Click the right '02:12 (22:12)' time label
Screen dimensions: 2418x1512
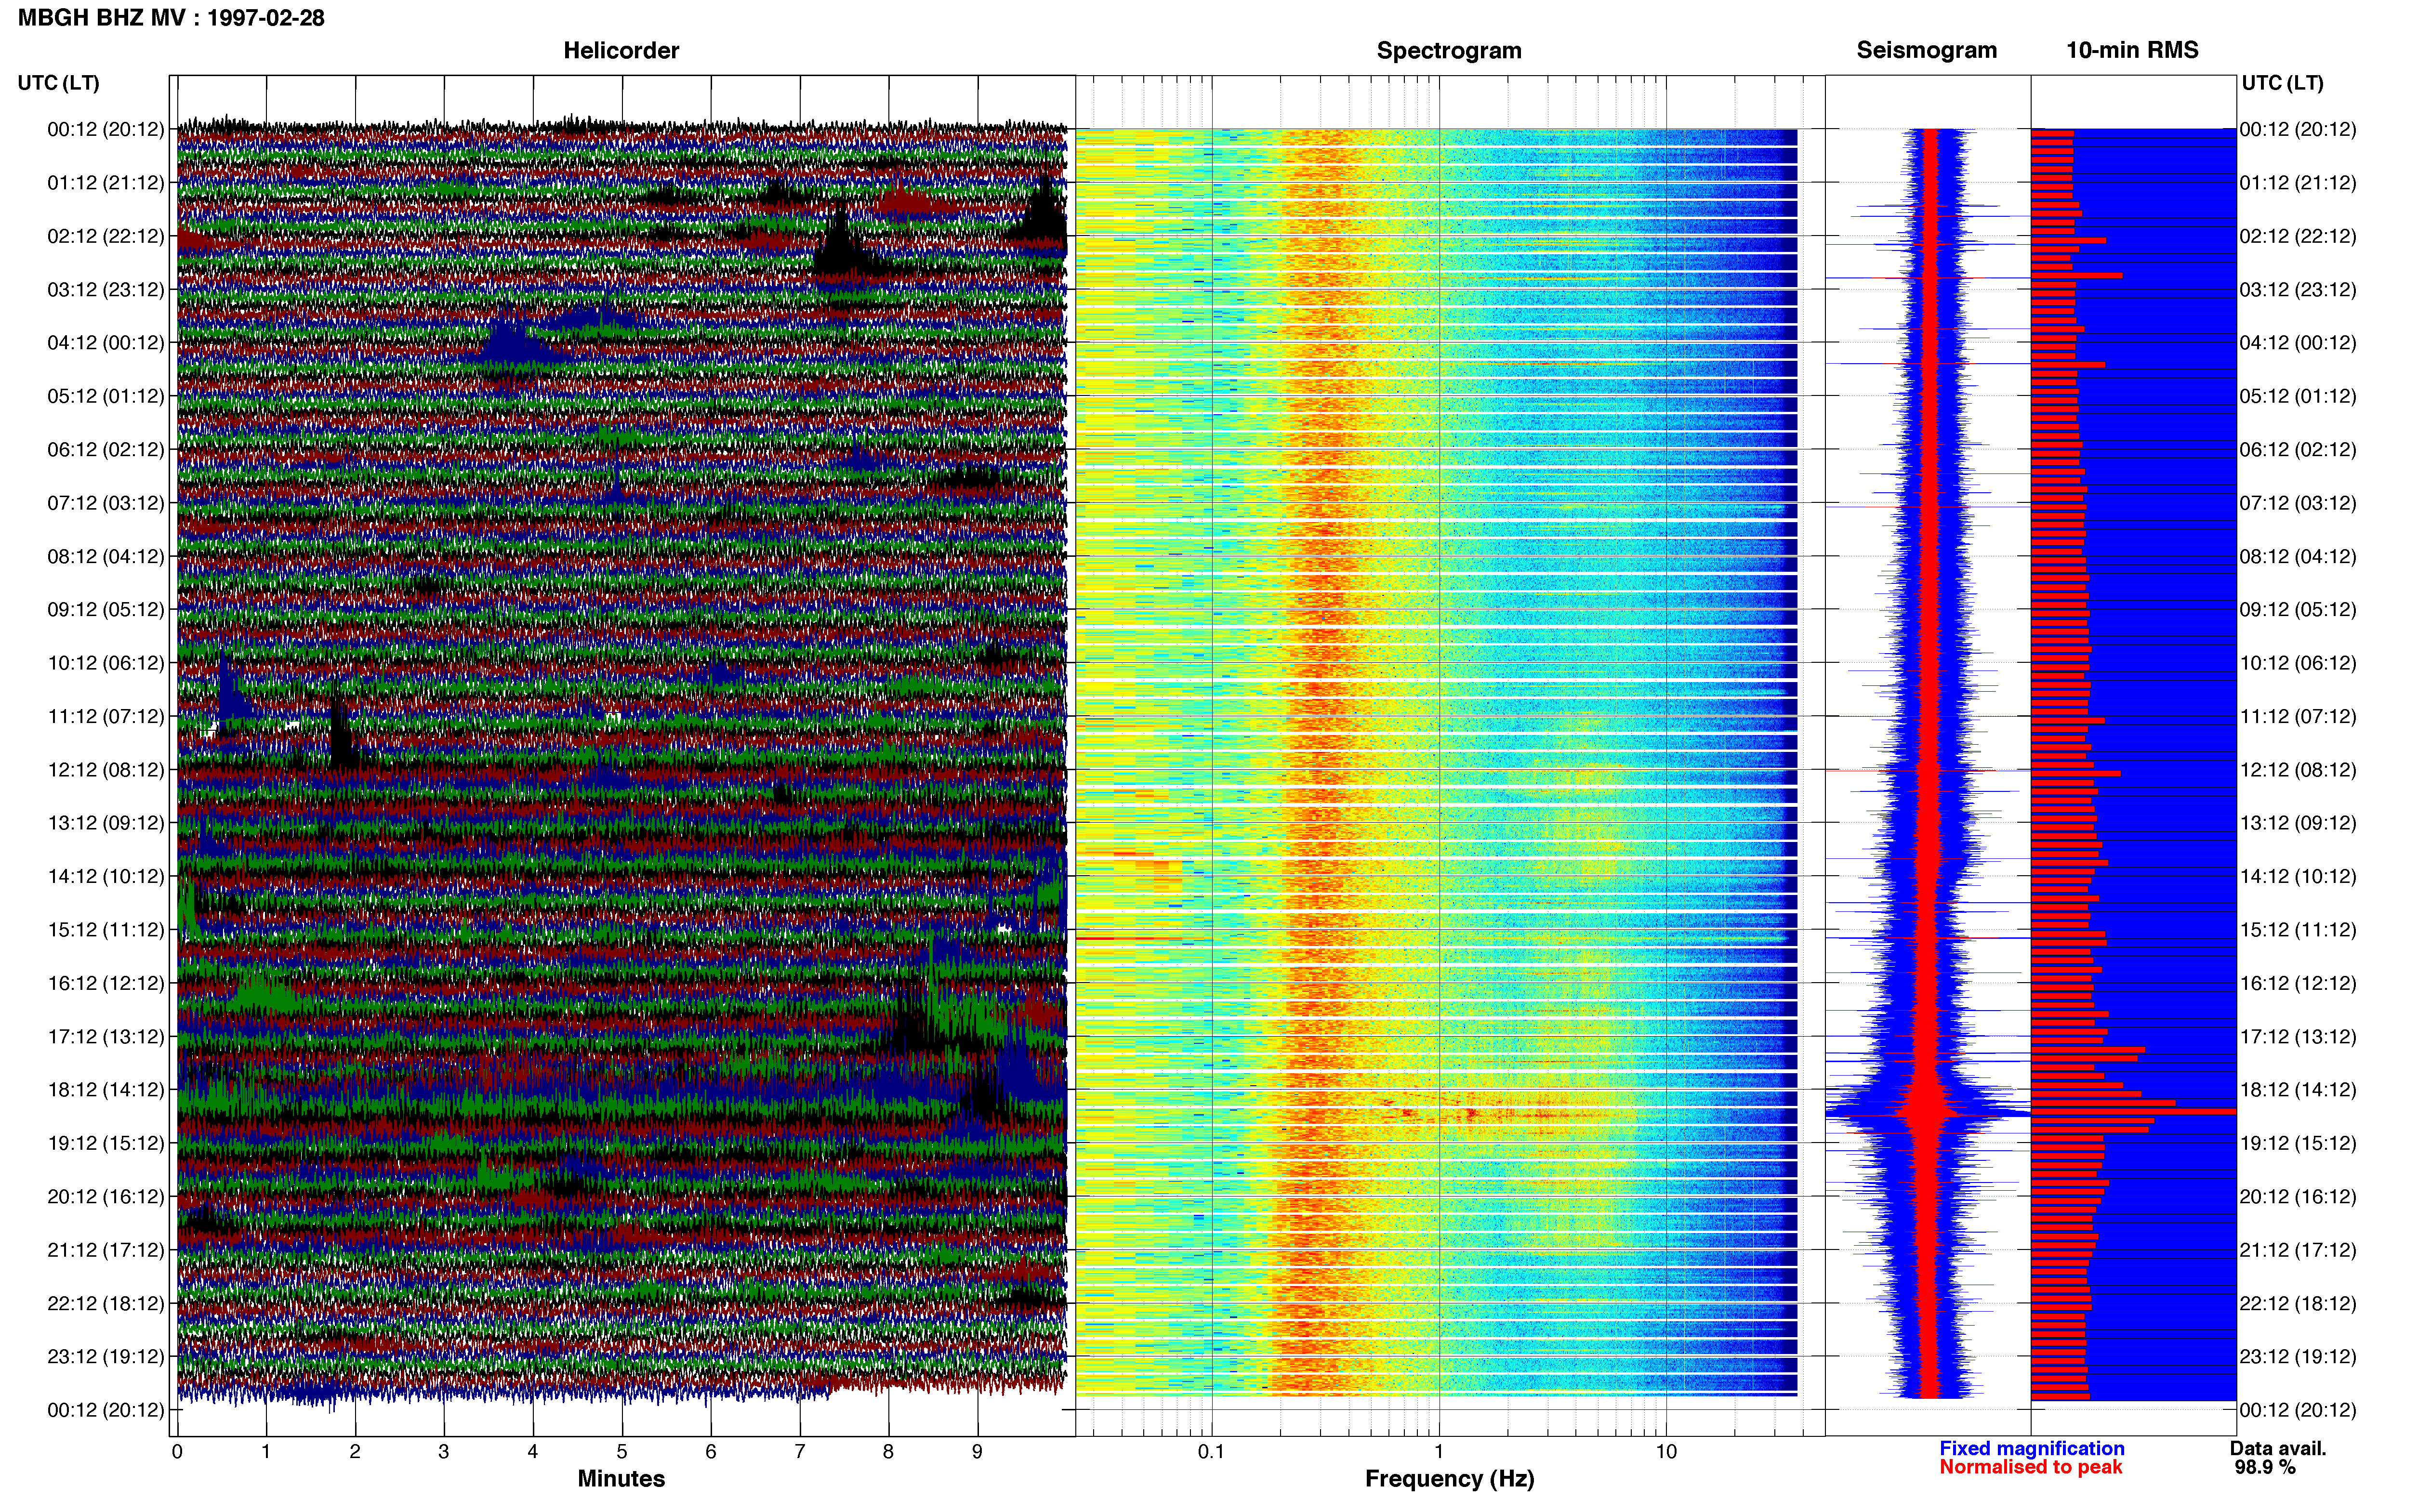click(2298, 236)
